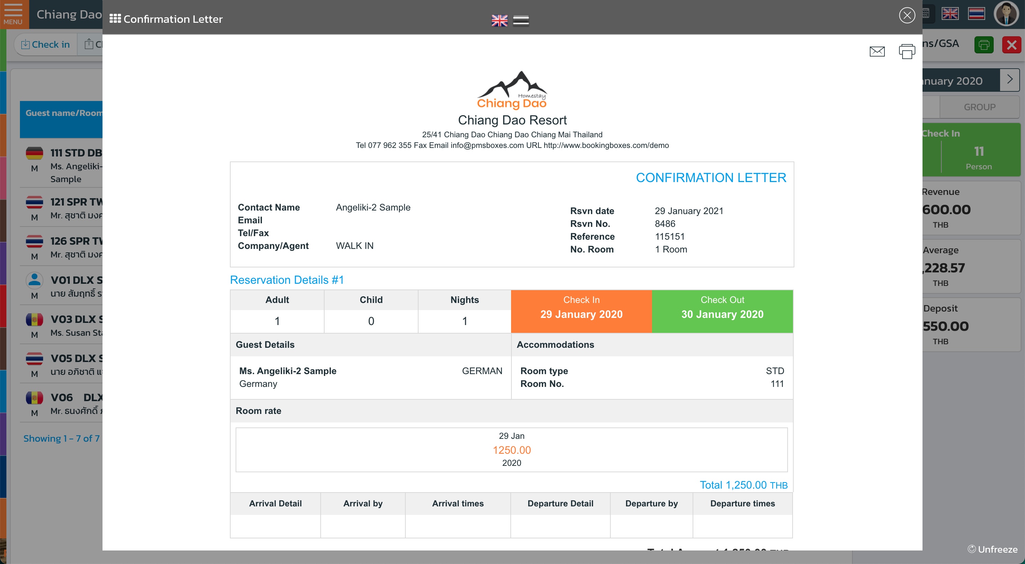Click the Check in toolbar button
1025x564 pixels.
point(46,44)
